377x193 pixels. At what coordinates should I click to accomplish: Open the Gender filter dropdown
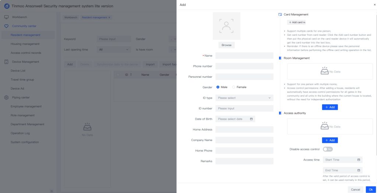(x=173, y=39)
